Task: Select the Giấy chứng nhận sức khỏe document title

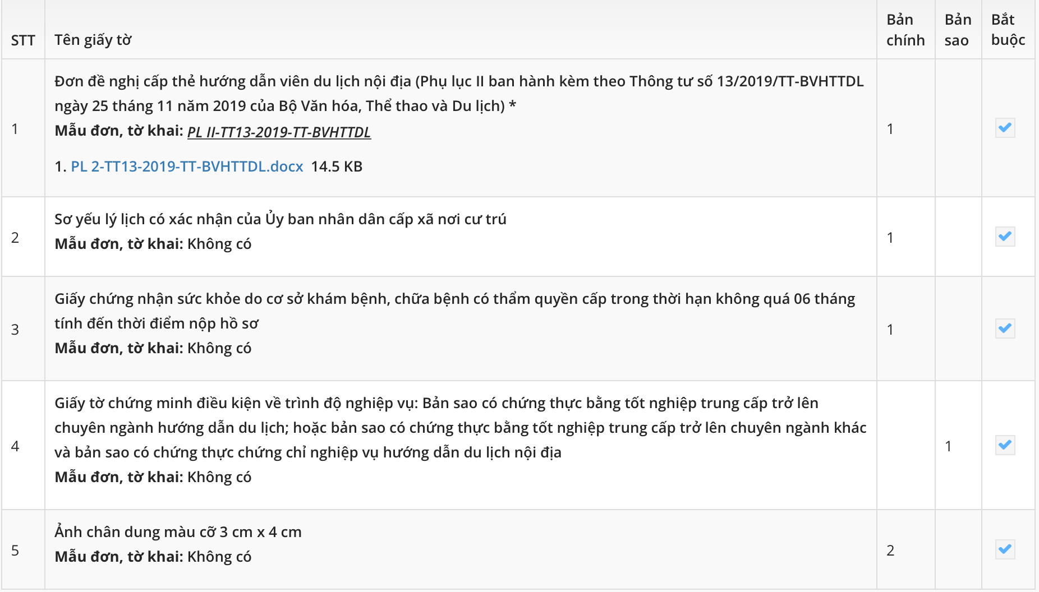Action: (x=454, y=299)
